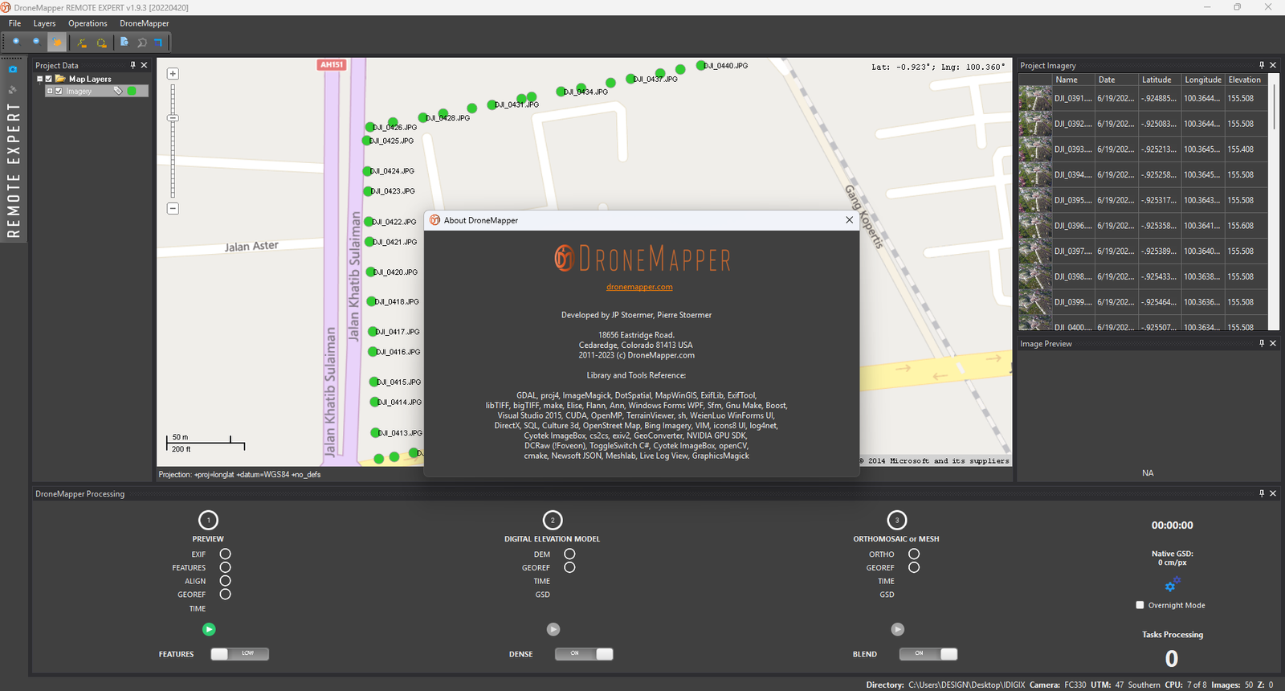Viewport: 1285px width, 691px height.
Task: Close the About DroneMapper dialog
Action: [850, 220]
